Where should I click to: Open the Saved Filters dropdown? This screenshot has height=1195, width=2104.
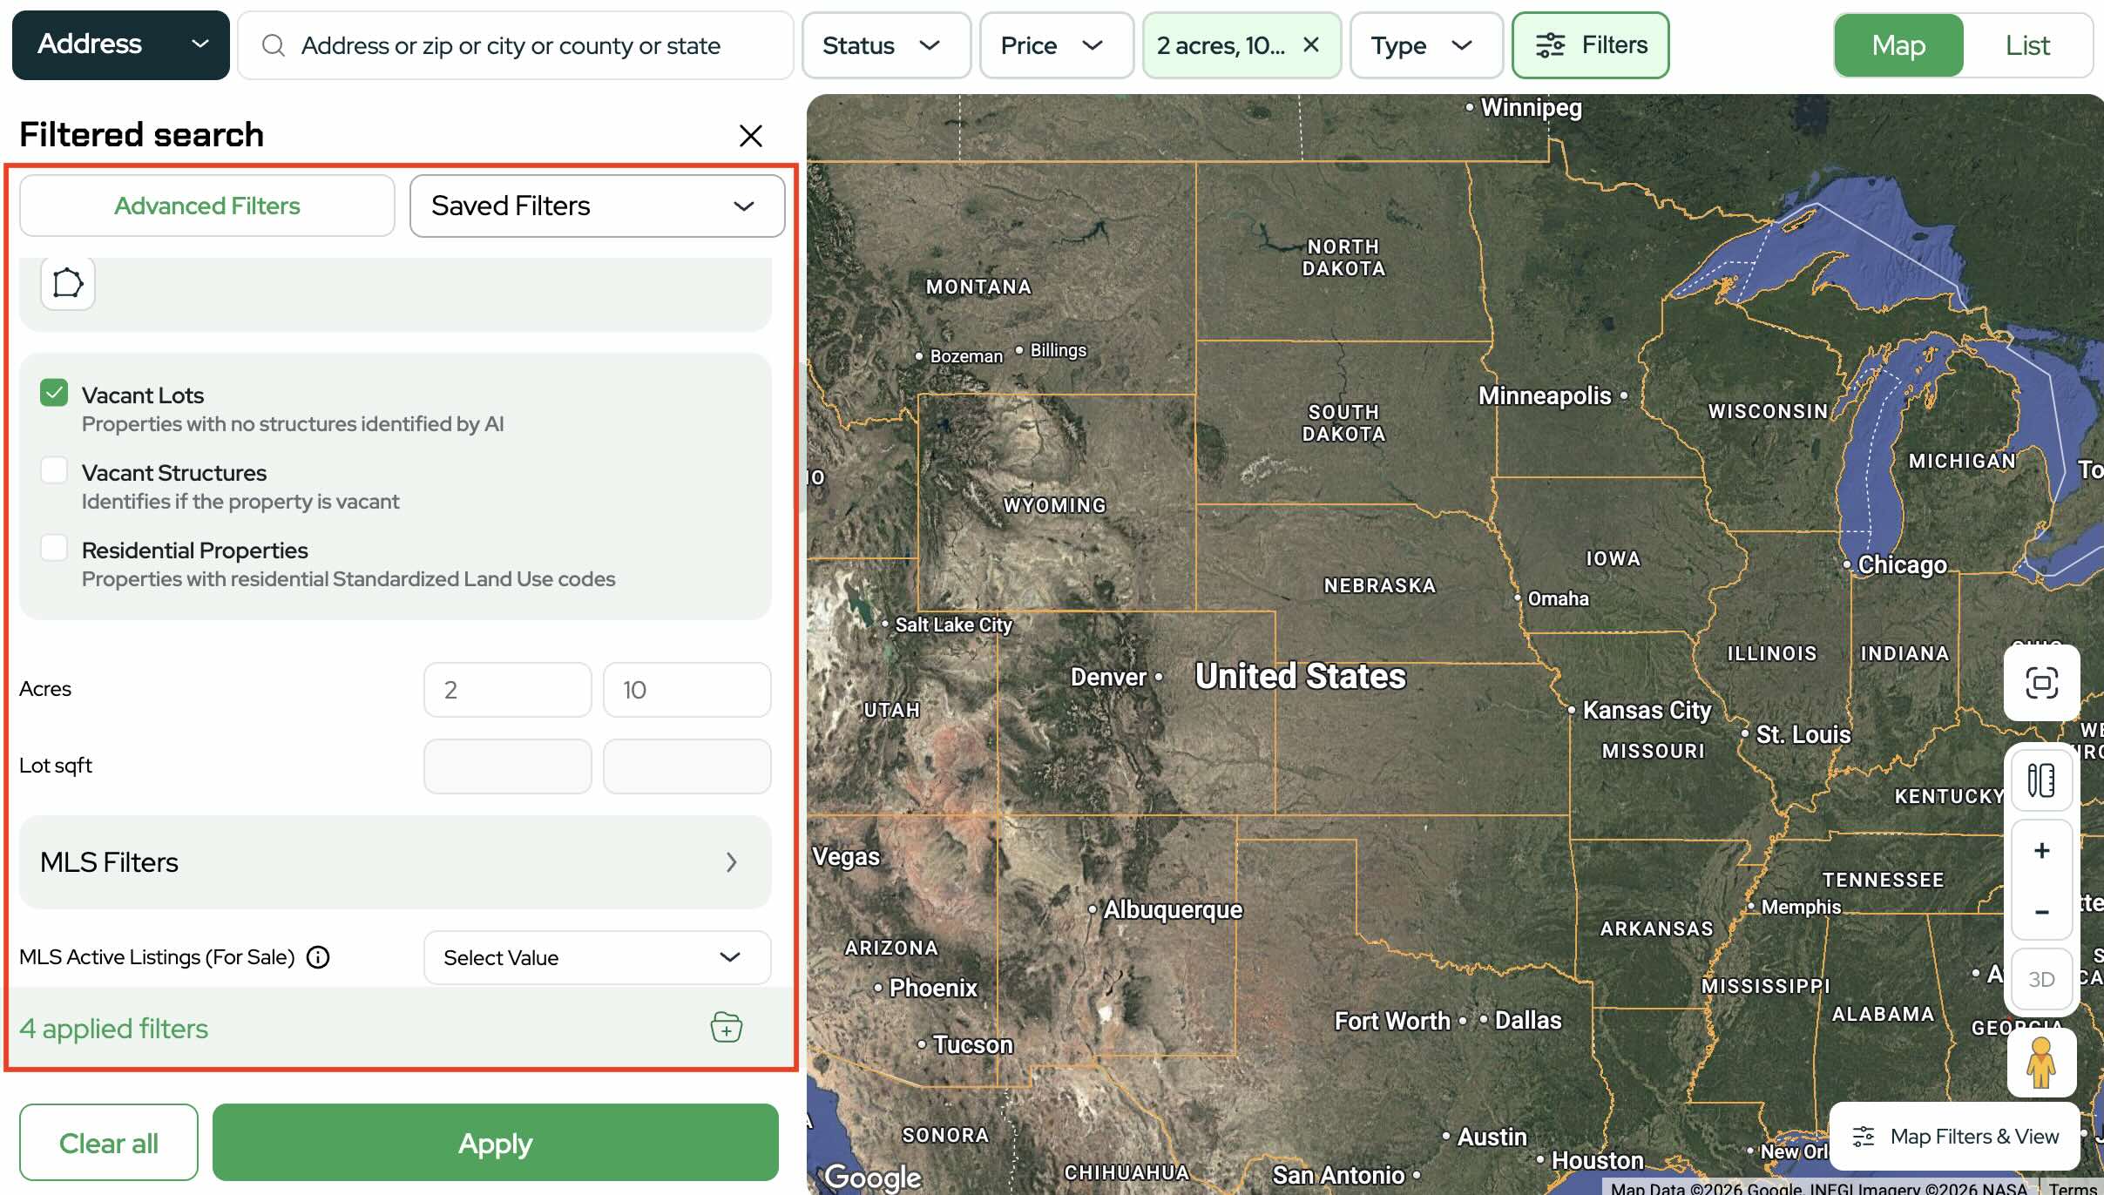coord(597,206)
